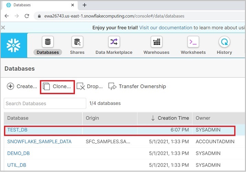This screenshot has width=246, height=172.
Task: Click the Drop database button
Action: tap(90, 86)
